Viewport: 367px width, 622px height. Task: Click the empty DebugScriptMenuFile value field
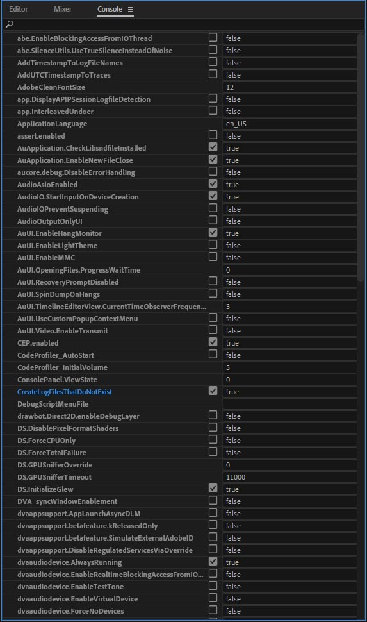[x=290, y=404]
